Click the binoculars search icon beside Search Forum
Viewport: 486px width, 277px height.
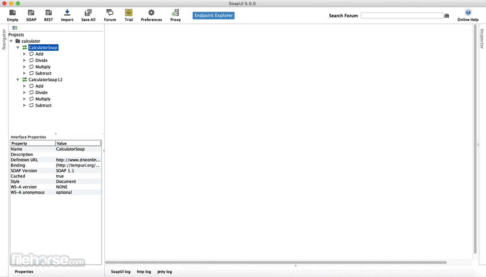tap(447, 16)
